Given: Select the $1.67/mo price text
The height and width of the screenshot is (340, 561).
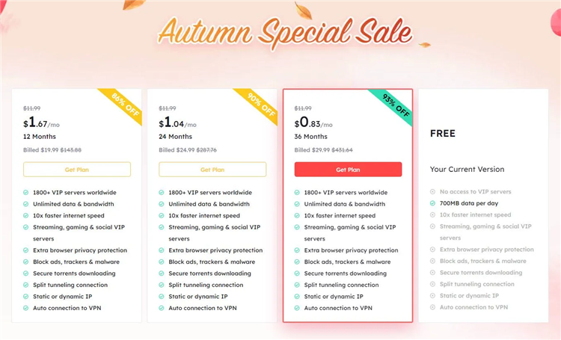Looking at the screenshot, I should coord(41,123).
